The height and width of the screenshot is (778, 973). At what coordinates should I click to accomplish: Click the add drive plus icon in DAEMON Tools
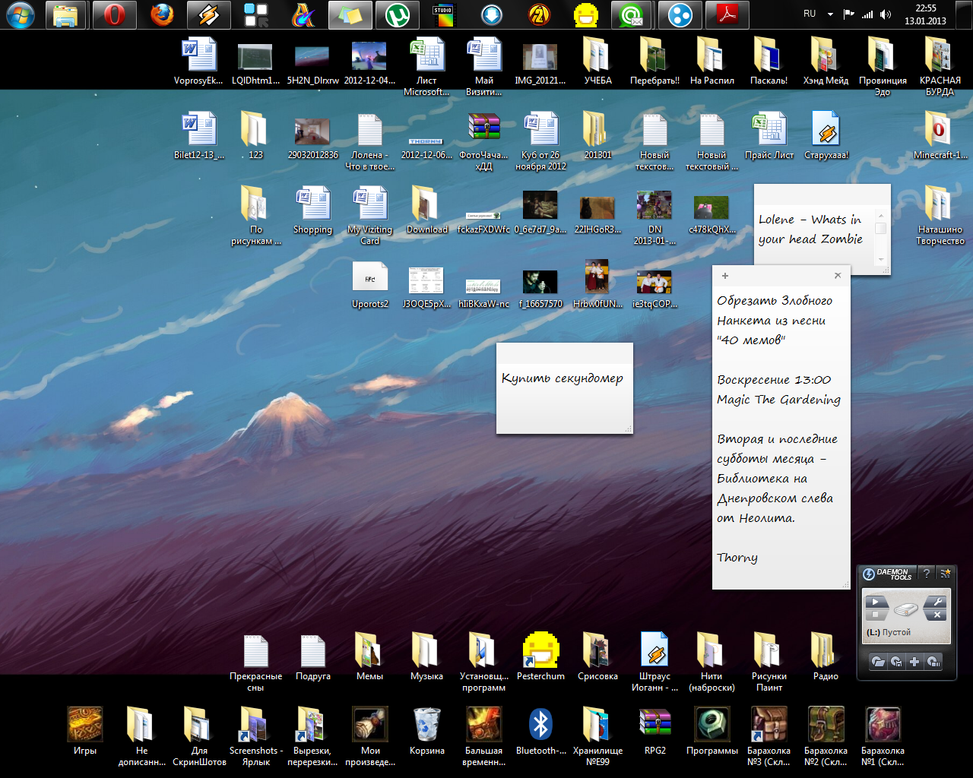(914, 662)
